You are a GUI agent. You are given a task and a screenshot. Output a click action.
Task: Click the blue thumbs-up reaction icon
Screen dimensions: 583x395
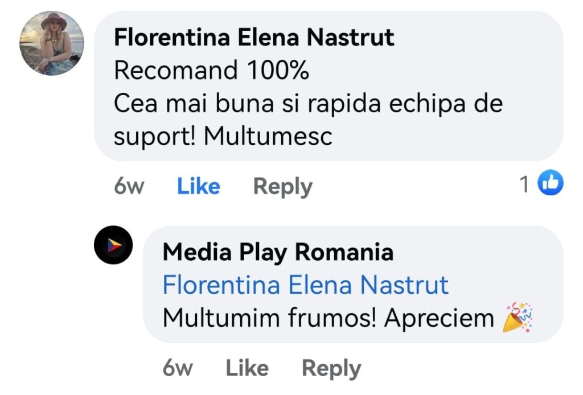click(551, 184)
